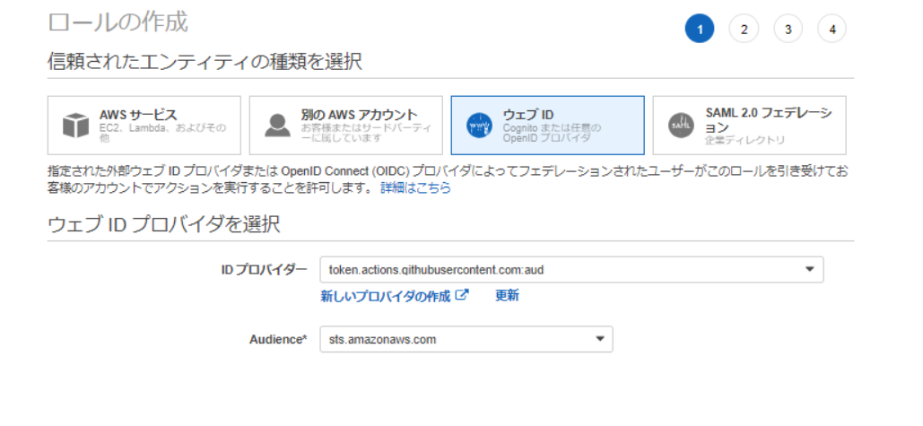Select the ウェブ ID entity card
Screen dimensions: 923x426
tap(547, 126)
